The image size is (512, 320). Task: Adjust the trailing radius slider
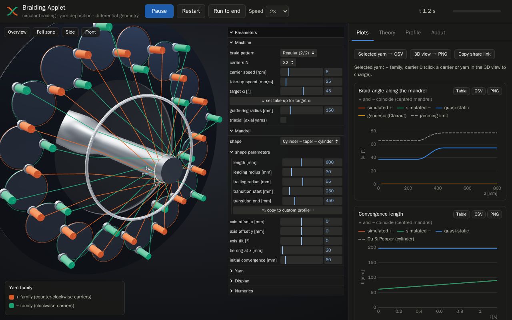(x=302, y=182)
